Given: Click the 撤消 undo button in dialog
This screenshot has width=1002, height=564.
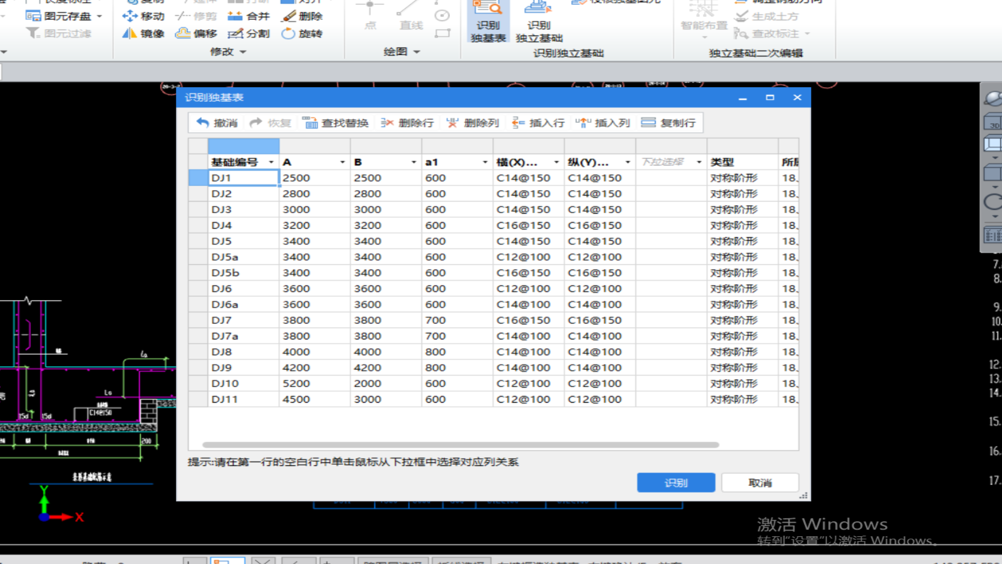Looking at the screenshot, I should click(x=217, y=123).
